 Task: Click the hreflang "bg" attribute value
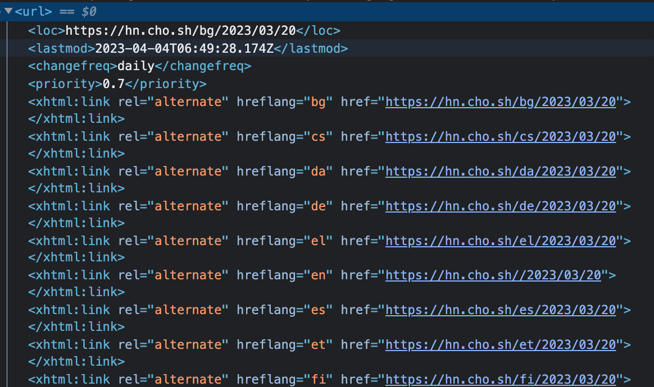coord(318,102)
